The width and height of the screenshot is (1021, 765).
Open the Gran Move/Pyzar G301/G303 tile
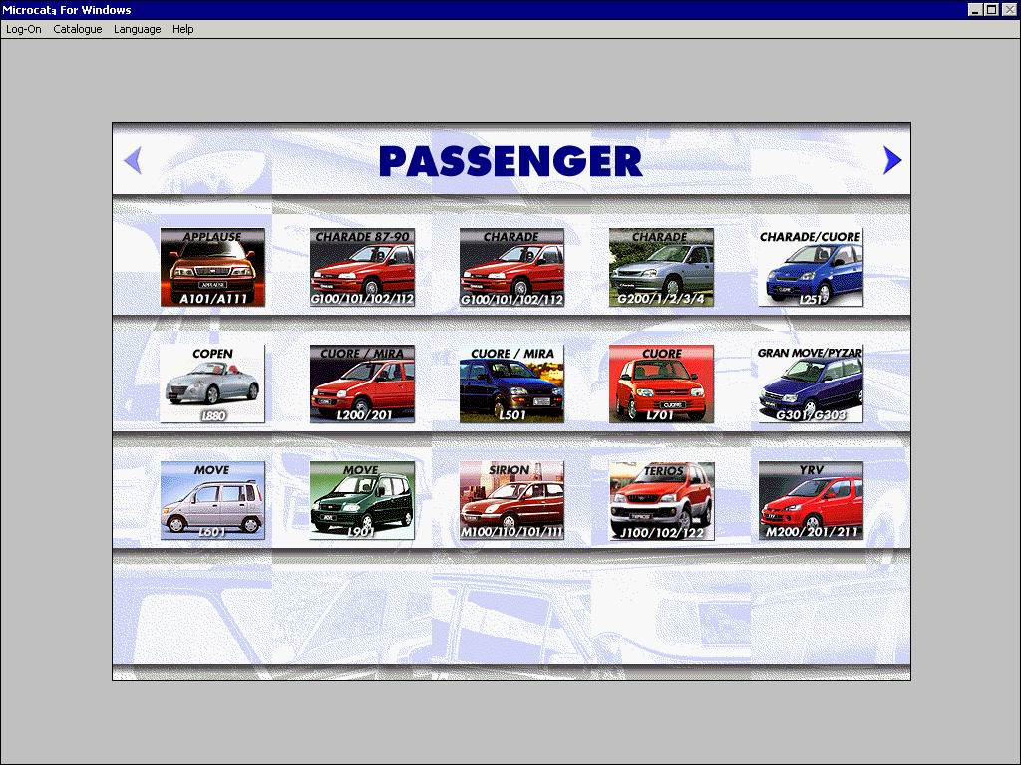811,384
